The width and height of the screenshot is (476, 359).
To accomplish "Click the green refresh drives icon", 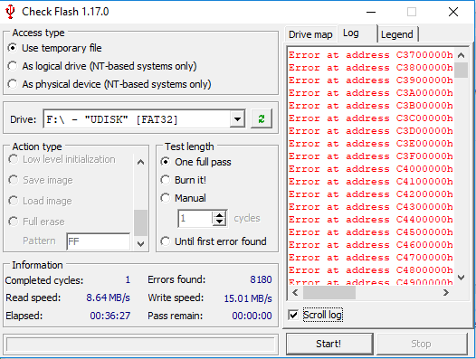I will pyautogui.click(x=262, y=119).
